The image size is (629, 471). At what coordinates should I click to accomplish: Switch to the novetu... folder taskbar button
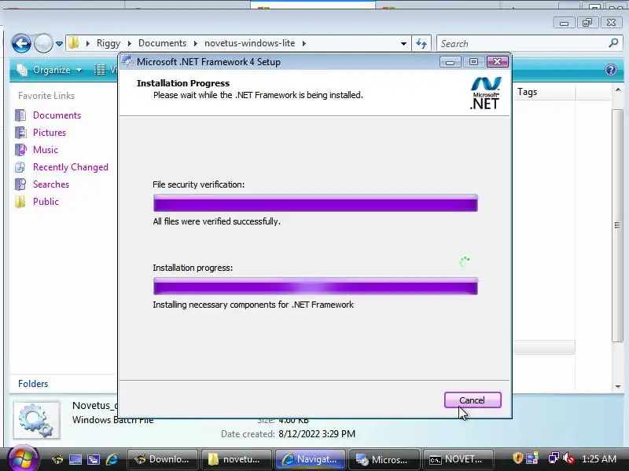tap(237, 459)
